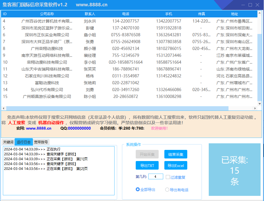Click the 结束采集 button

tap(176, 154)
